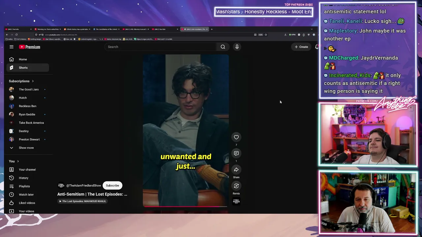Click Maplestory username in chat
Screen dimensions: 422x237
coord(343,31)
